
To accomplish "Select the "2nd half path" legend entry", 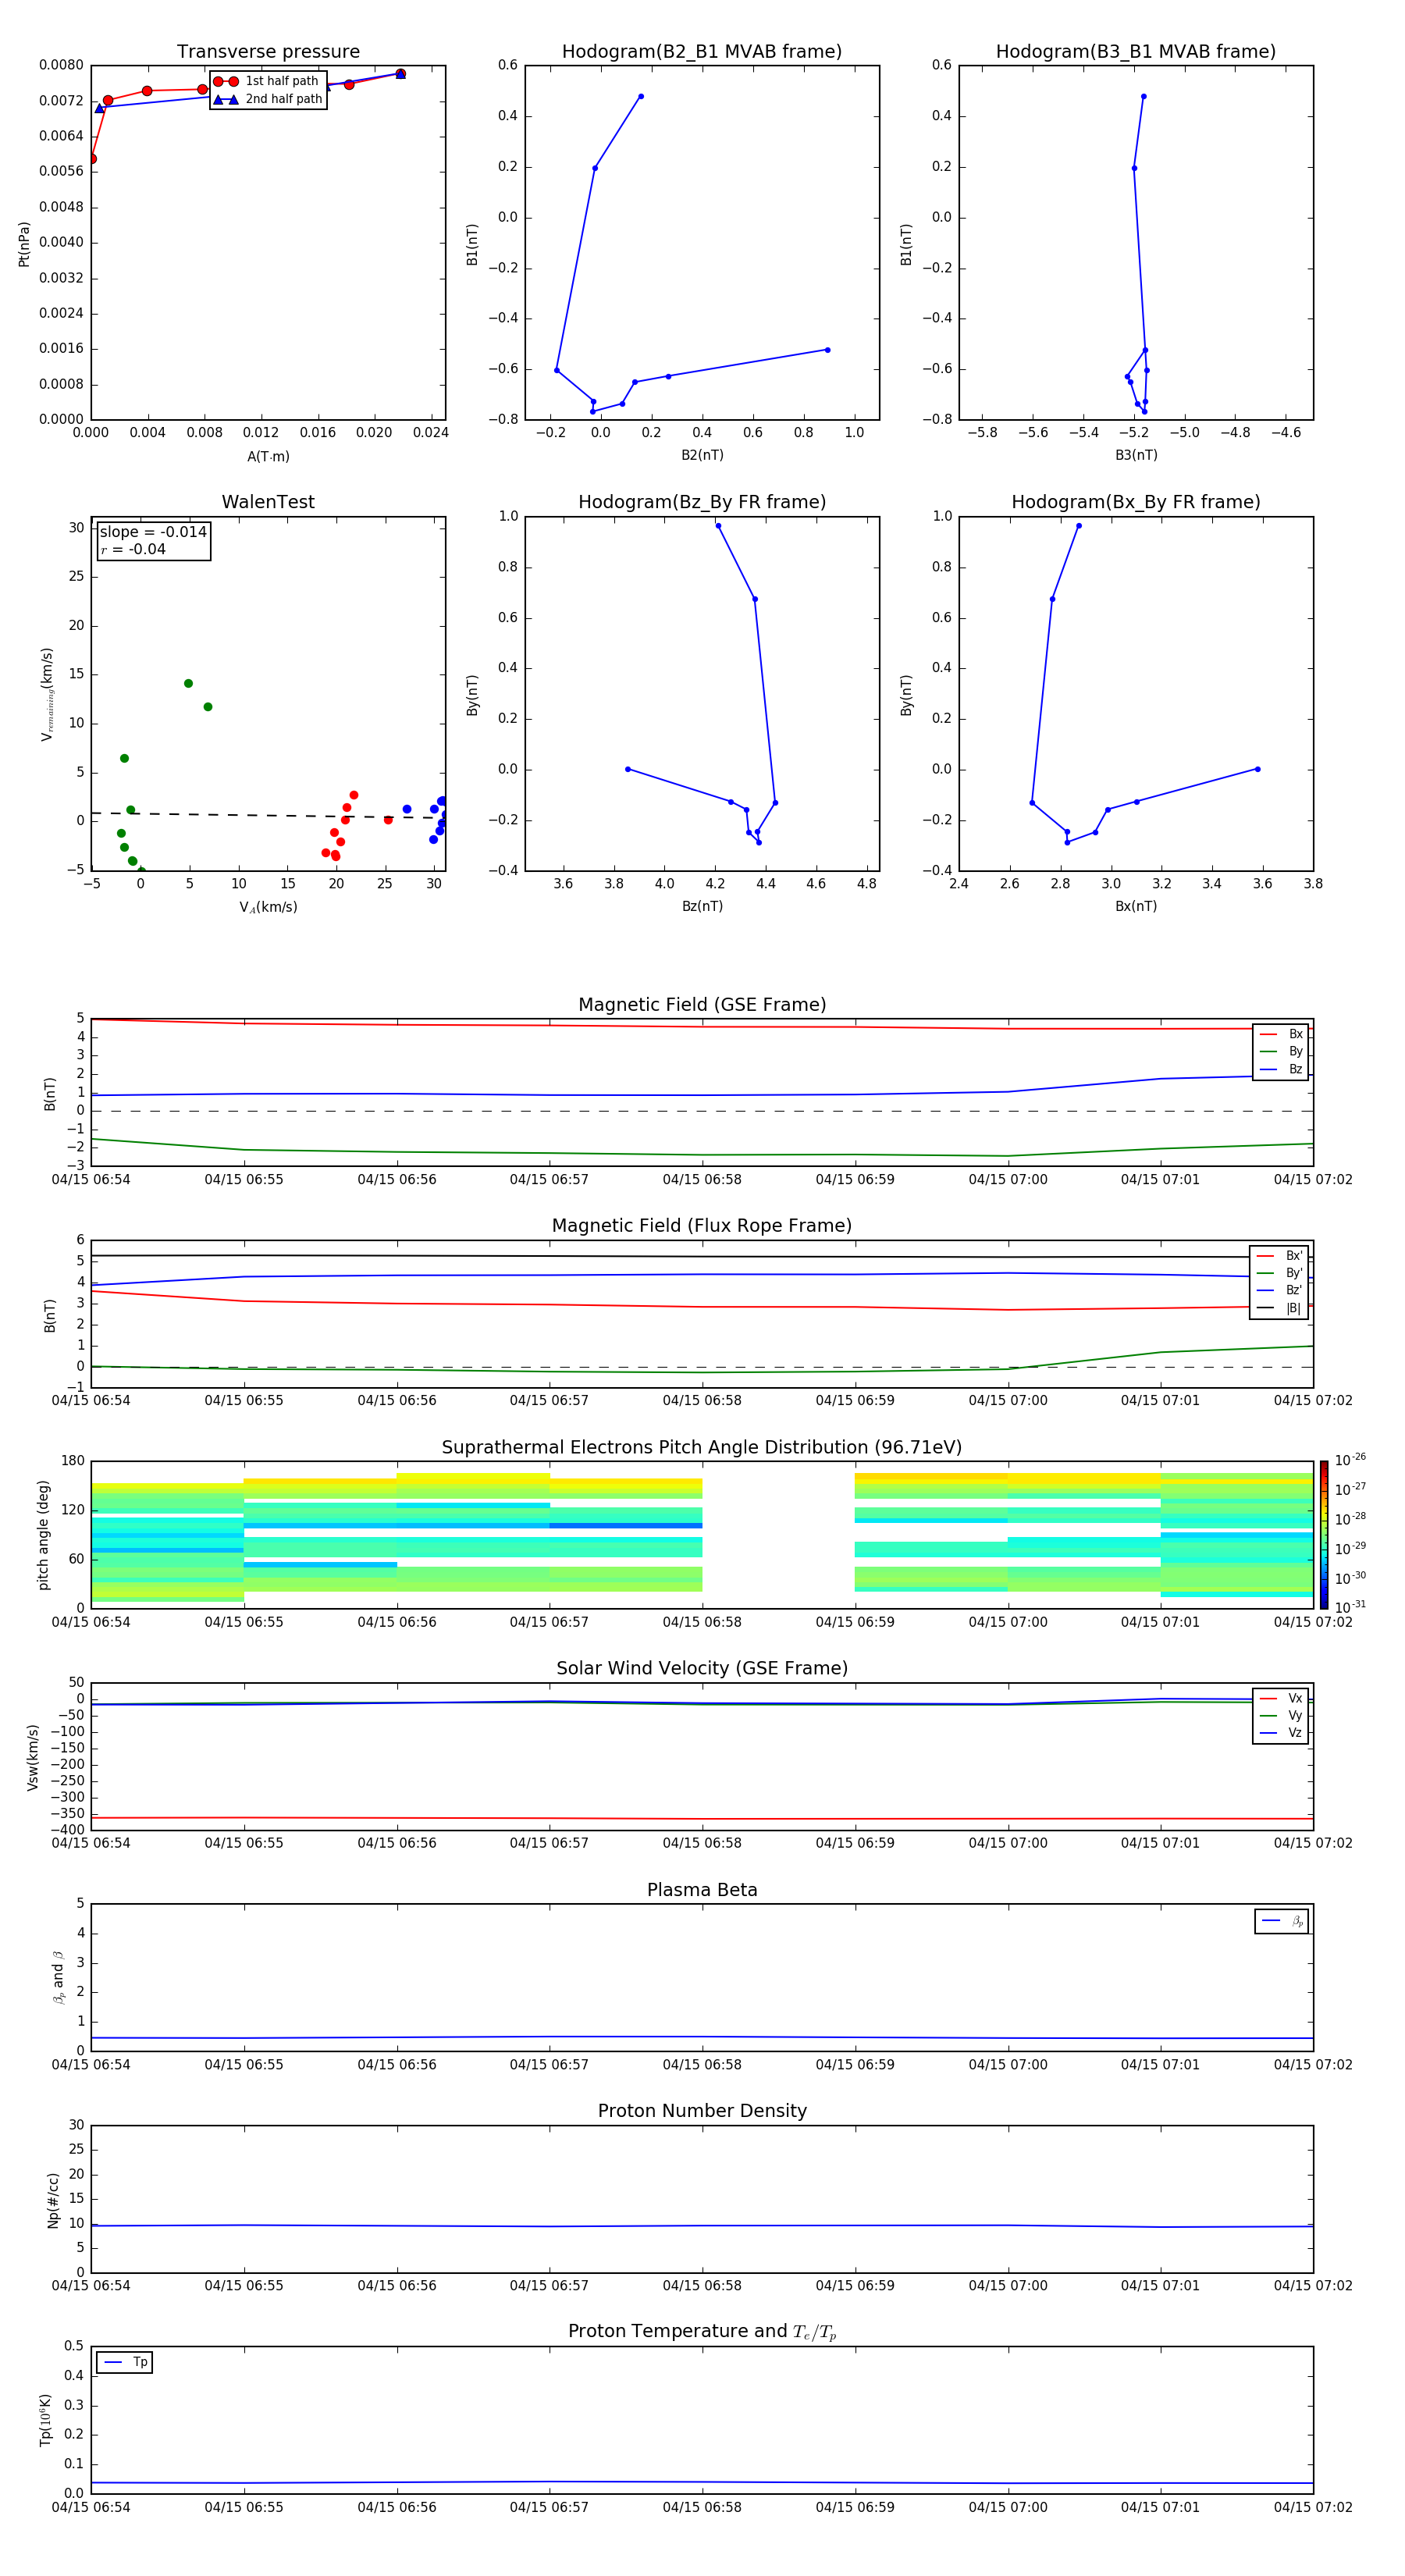I will tap(268, 99).
